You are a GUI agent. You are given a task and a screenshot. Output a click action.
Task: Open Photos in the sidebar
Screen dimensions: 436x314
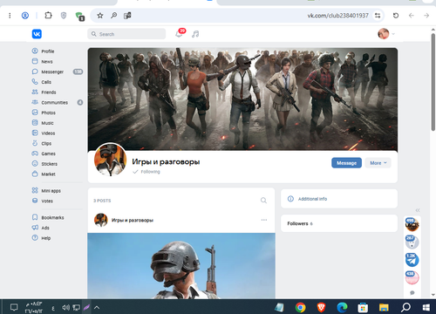48,113
